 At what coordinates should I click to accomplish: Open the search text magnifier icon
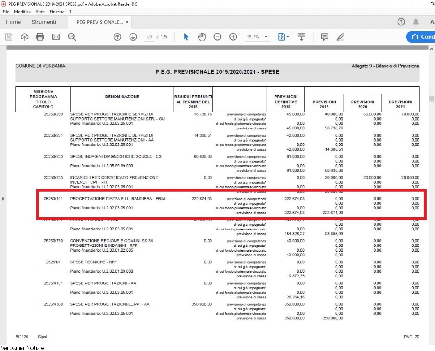[x=72, y=37]
